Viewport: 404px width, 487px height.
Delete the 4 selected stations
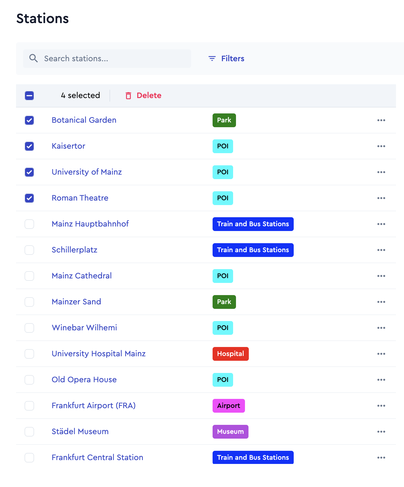[x=143, y=95]
